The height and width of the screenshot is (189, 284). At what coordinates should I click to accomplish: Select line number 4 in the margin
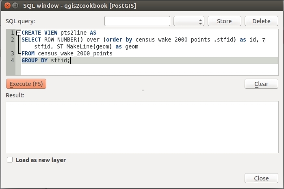point(13,60)
